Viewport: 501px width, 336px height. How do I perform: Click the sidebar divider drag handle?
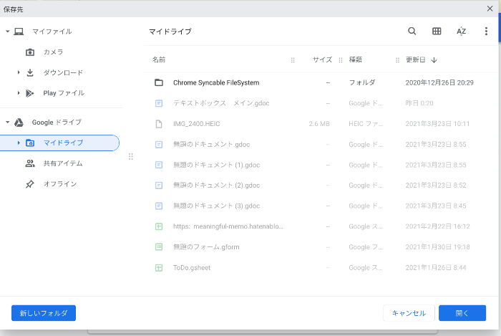pyautogui.click(x=131, y=157)
